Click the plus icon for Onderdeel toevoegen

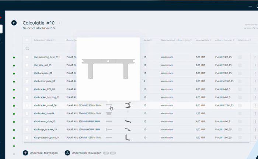tap(25, 153)
